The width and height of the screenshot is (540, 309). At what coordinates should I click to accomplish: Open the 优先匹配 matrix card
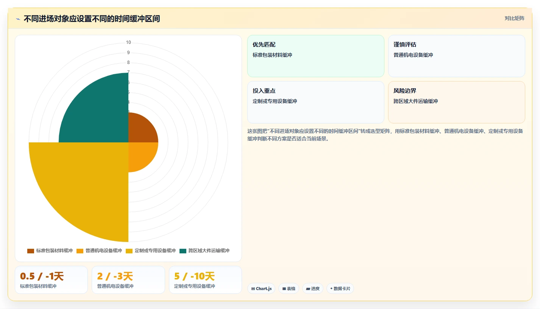(316, 56)
